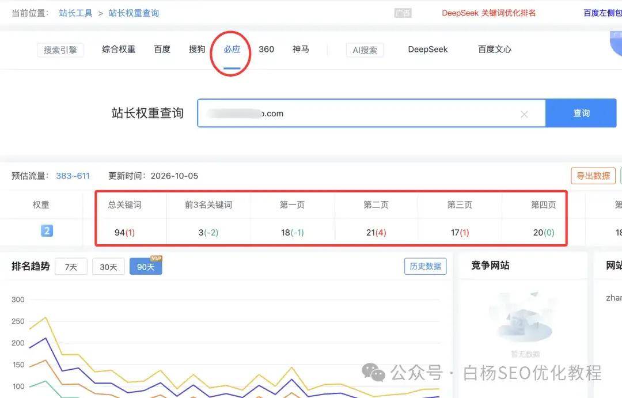This screenshot has height=398, width=622.
Task: Click the 总关键词 value 94(1)
Action: pyautogui.click(x=124, y=233)
